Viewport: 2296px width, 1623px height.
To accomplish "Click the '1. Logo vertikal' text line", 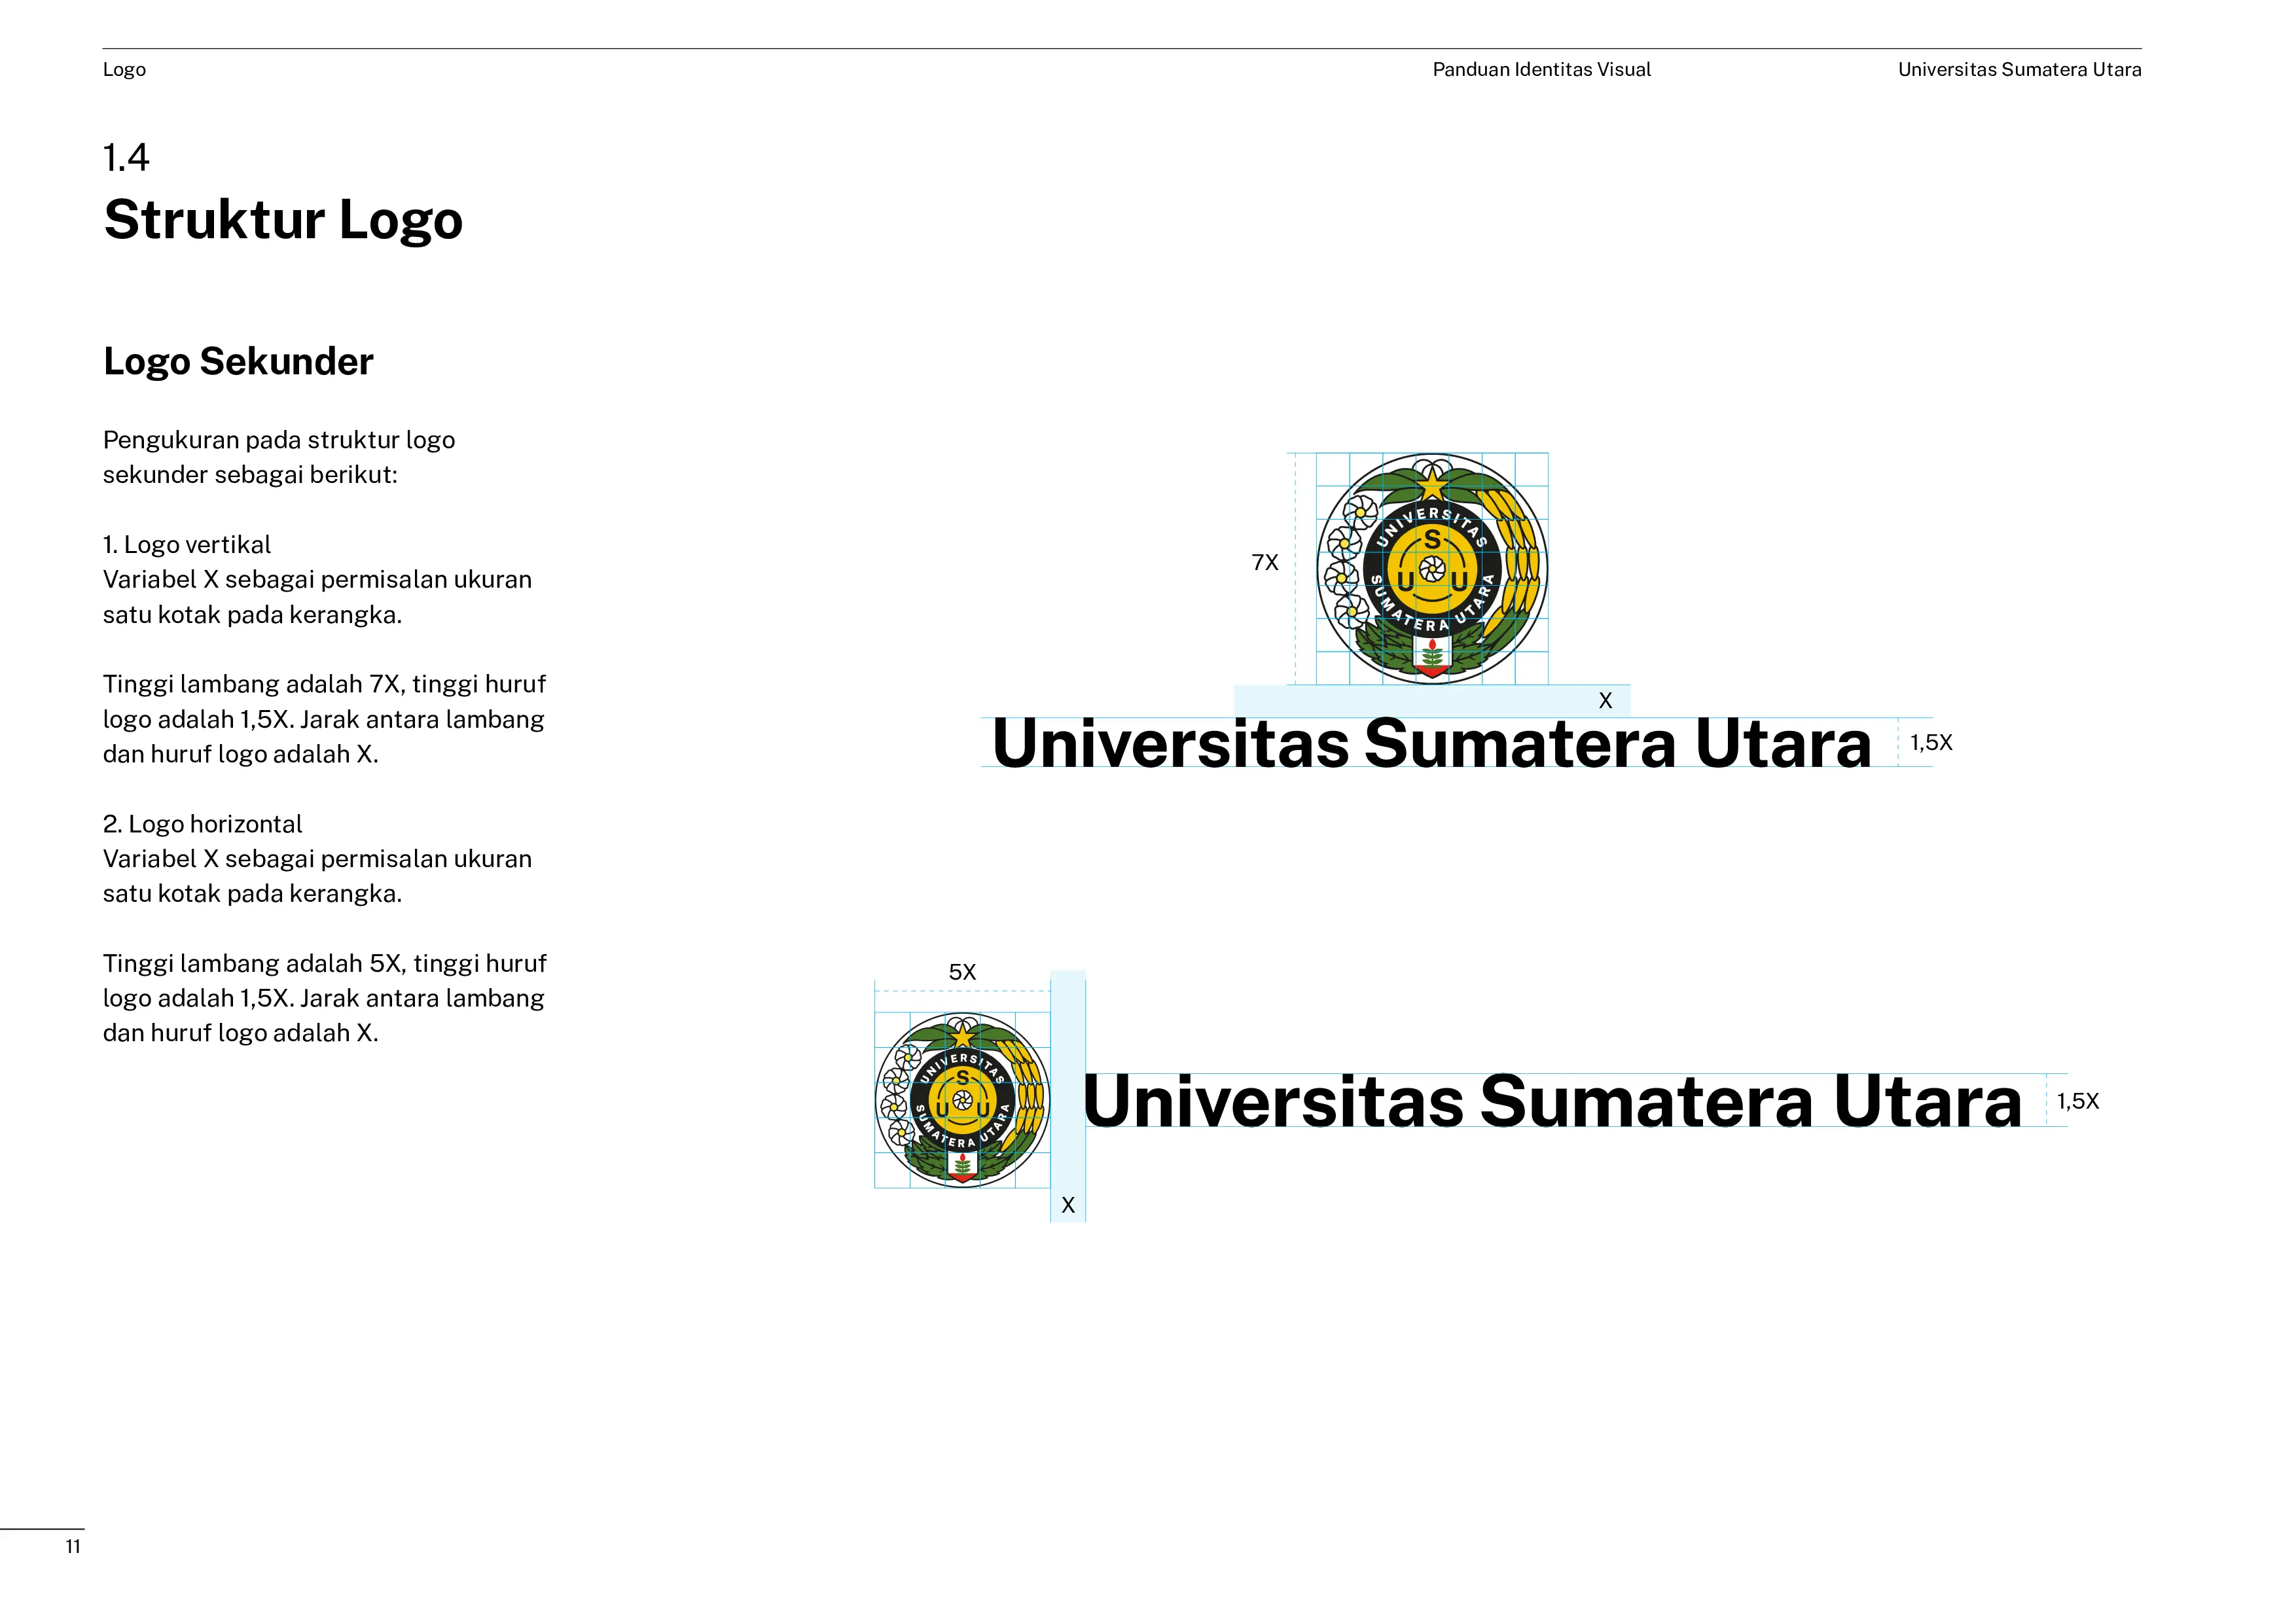I will point(187,545).
